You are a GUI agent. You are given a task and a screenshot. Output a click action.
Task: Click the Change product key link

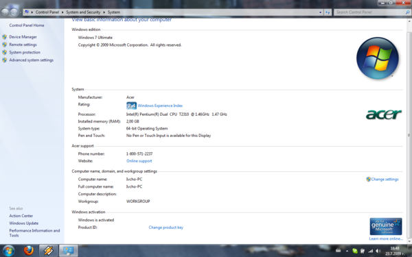point(165,228)
